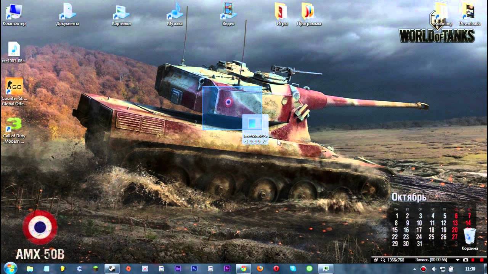Open the Видео desktop shortcut

coord(228,14)
